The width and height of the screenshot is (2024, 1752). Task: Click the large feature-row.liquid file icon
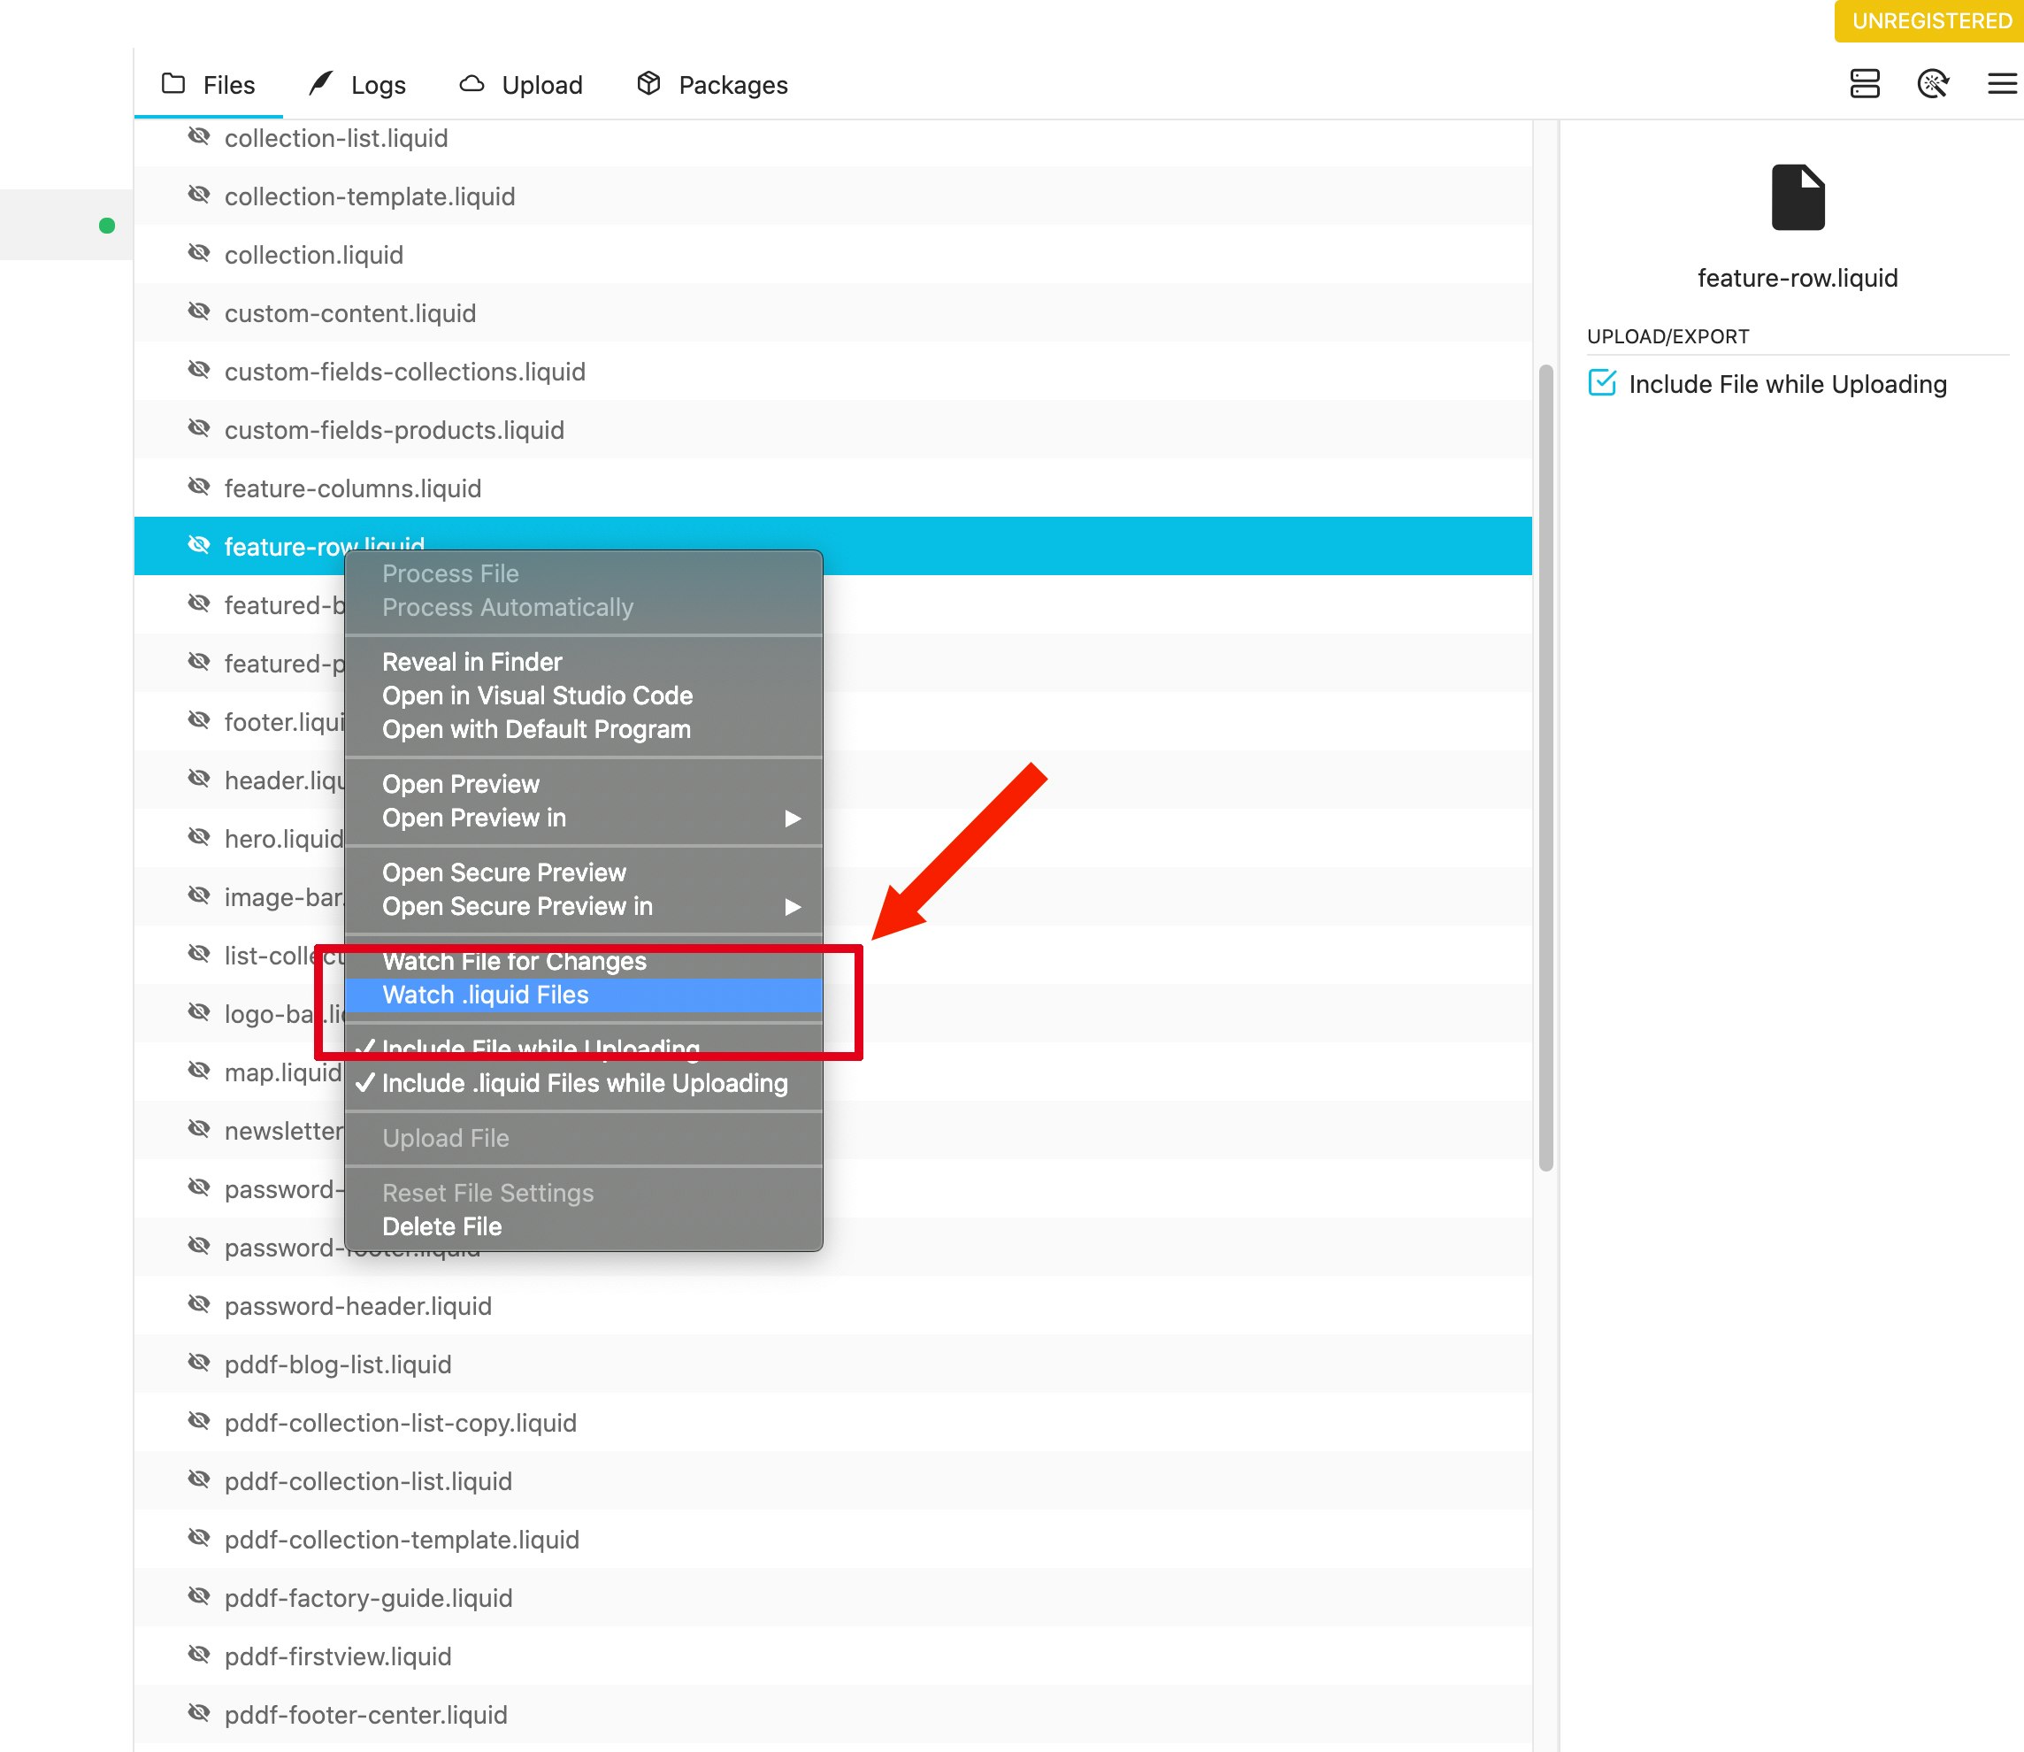1797,197
